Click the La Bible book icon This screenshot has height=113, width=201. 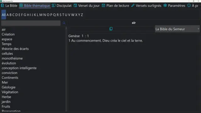click(x=3, y=6)
